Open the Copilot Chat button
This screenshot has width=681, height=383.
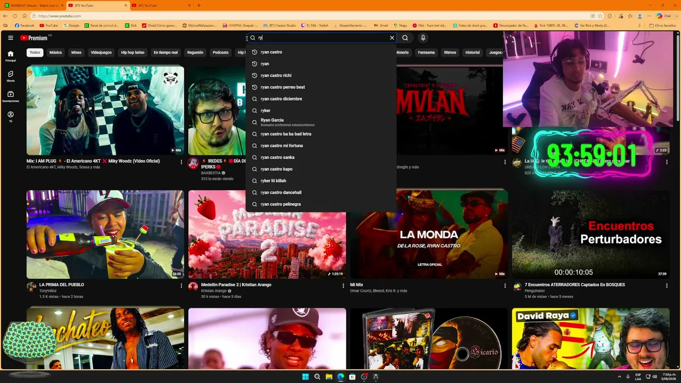coord(665,16)
